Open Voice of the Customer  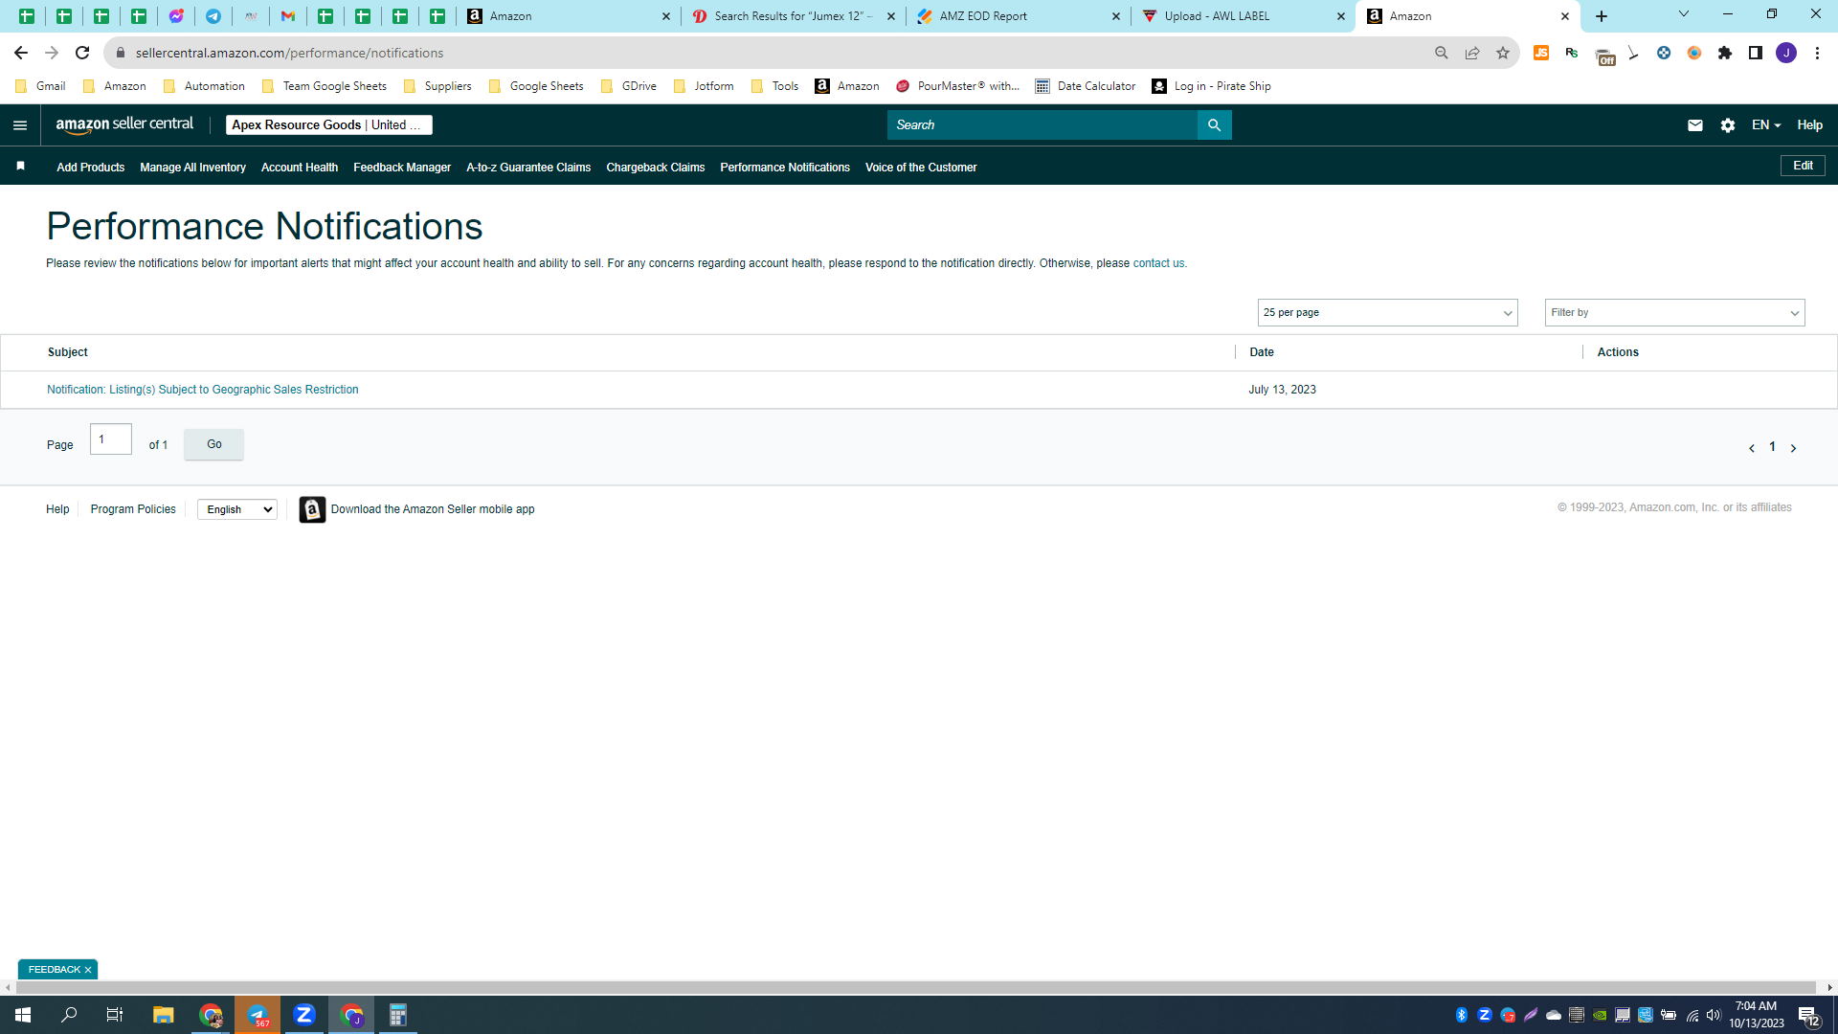921,168
